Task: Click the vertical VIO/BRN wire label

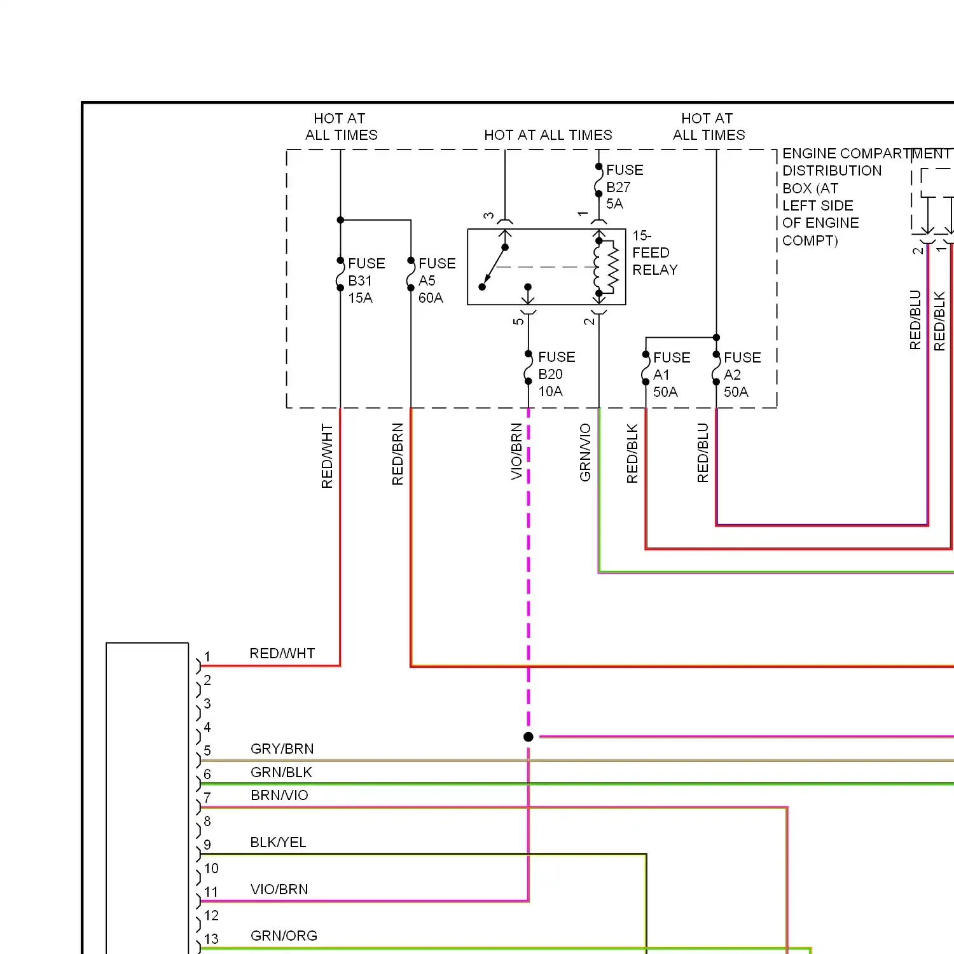Action: (516, 452)
